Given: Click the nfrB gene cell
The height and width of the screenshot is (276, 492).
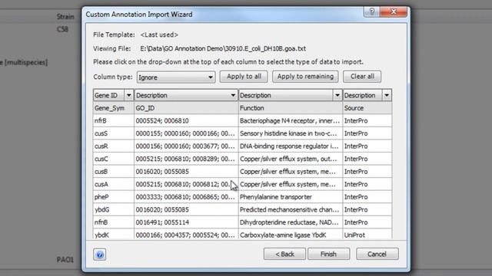Looking at the screenshot, I should click(113, 121).
